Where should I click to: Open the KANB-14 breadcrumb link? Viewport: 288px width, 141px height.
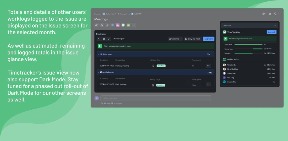[x=137, y=14]
